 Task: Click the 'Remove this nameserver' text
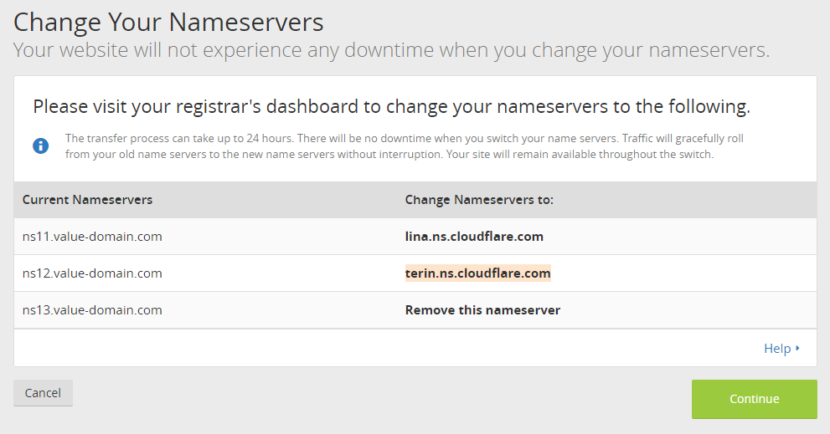[x=482, y=310]
